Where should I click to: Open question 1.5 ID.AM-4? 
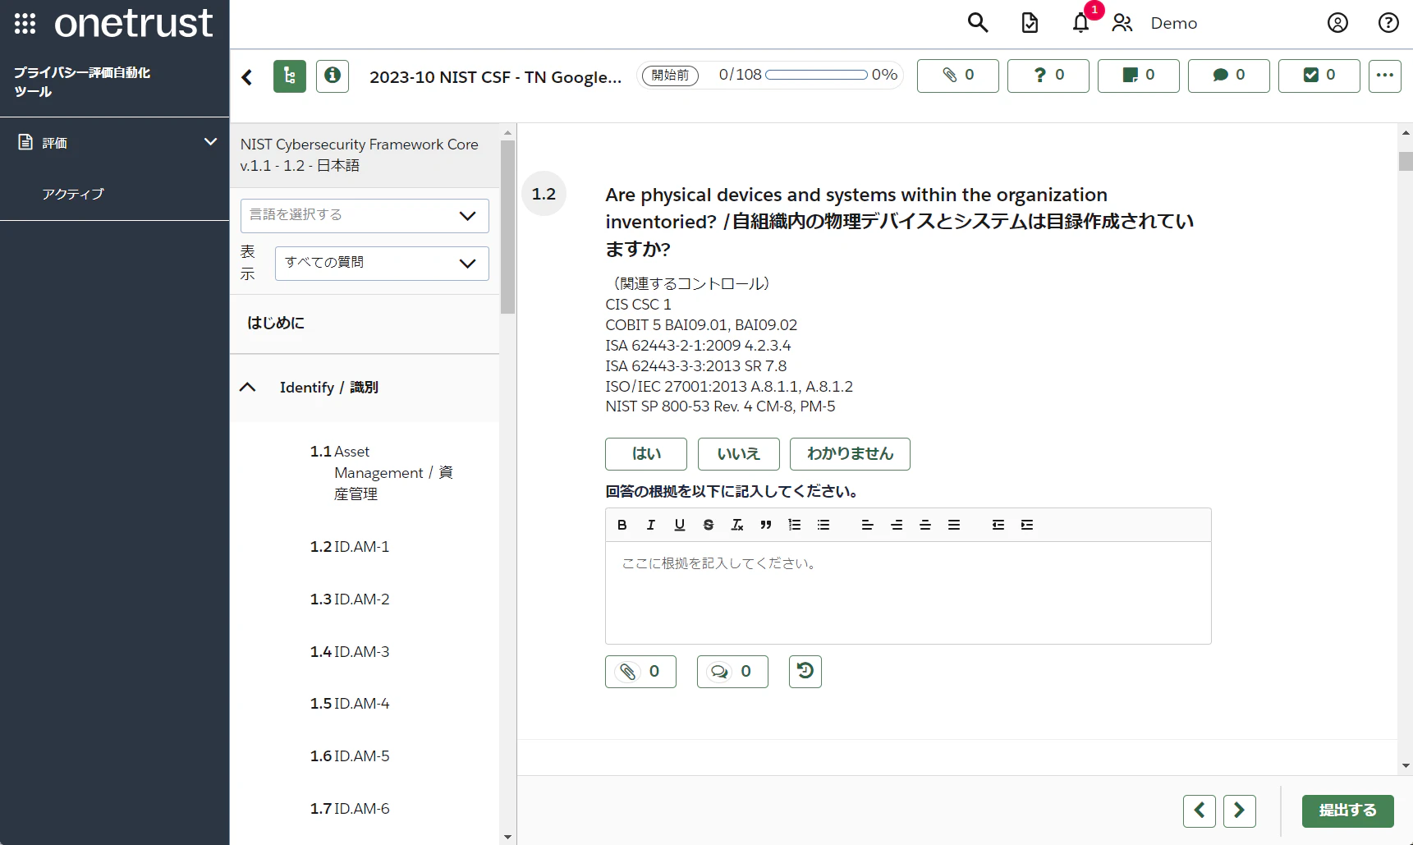click(350, 704)
